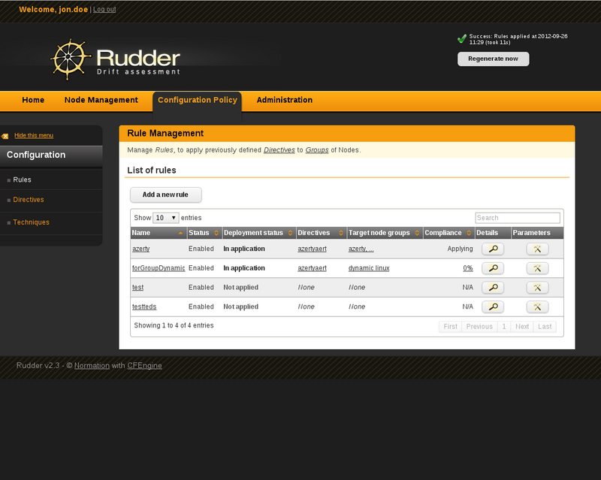Visit the CFEngine link in footer

tap(144, 366)
